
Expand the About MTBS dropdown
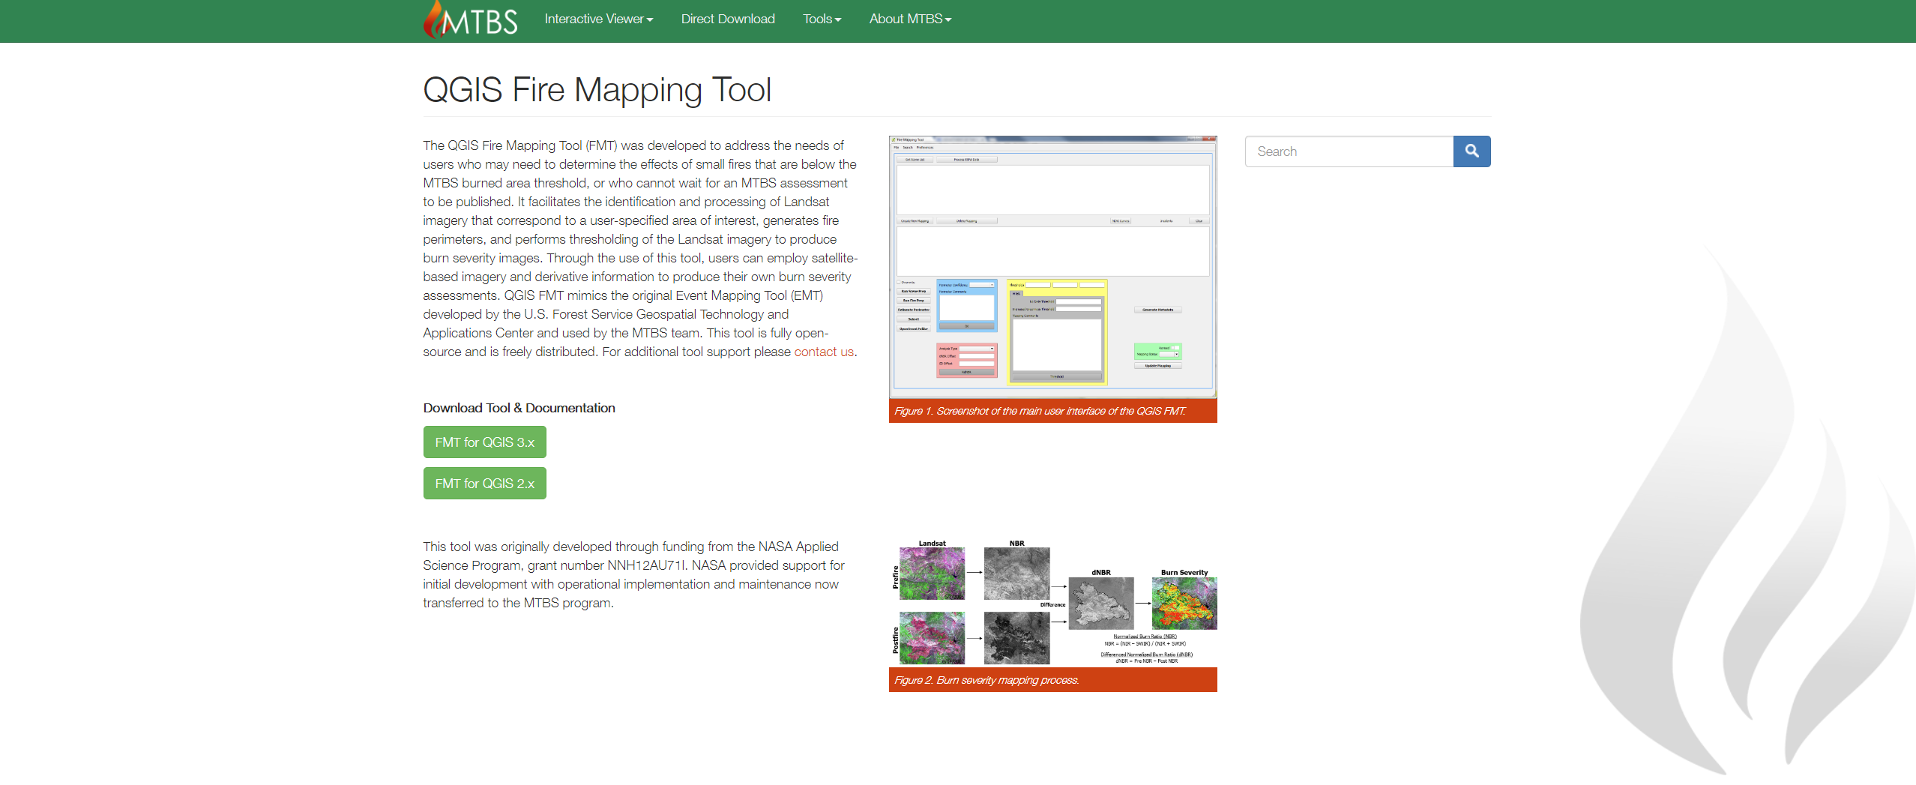(910, 19)
